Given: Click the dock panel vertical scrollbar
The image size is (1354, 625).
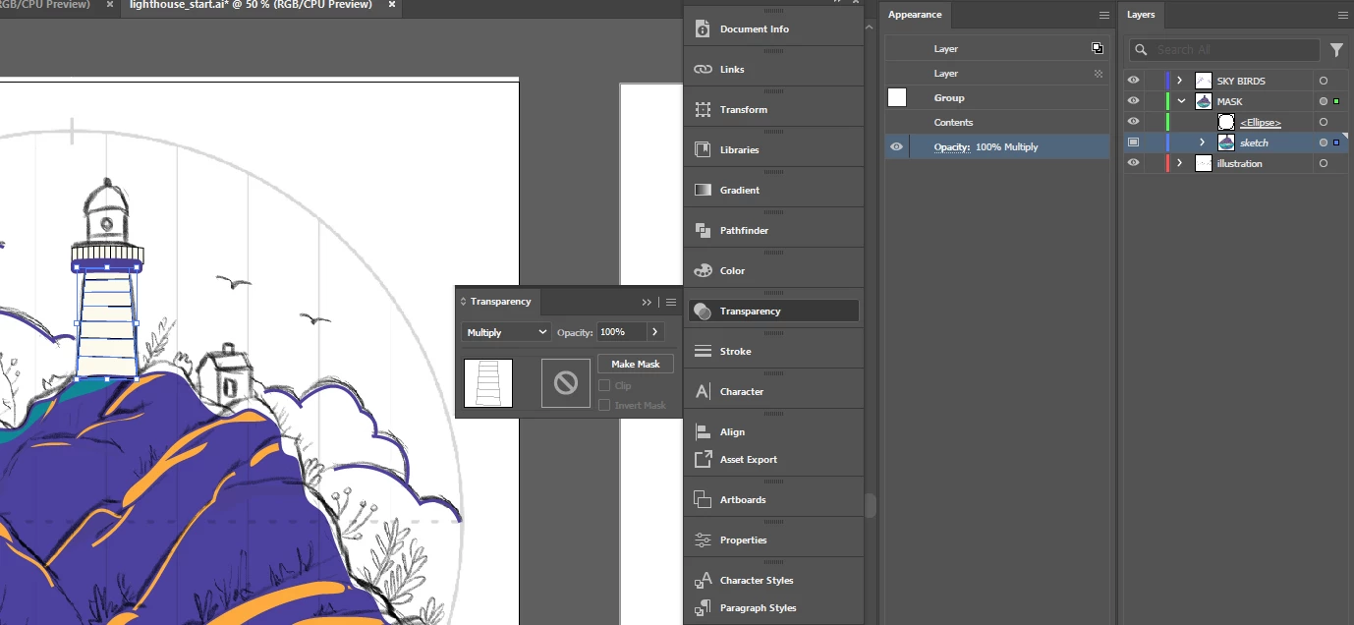Looking at the screenshot, I should [870, 505].
